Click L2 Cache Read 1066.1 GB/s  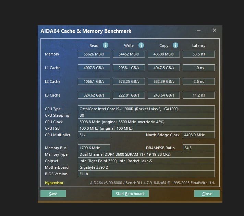click(94, 81)
